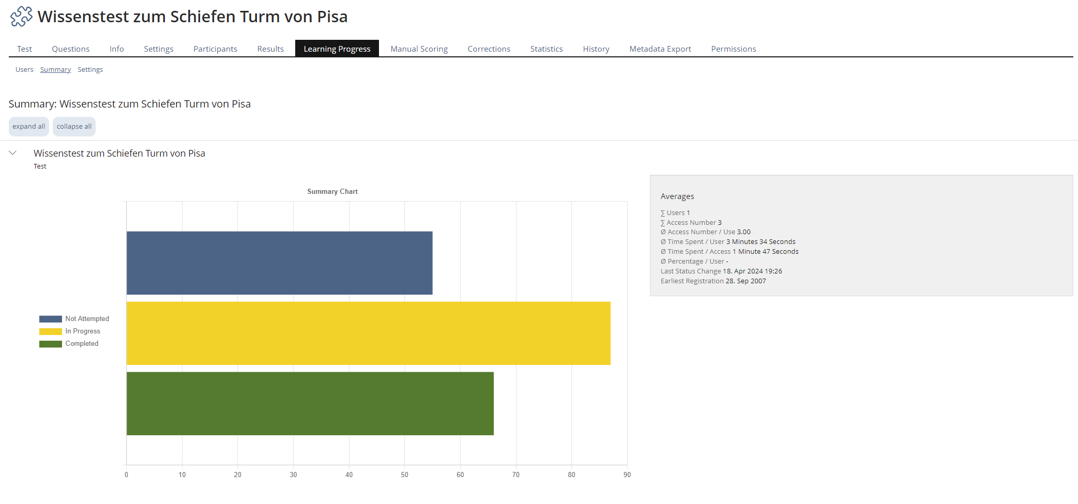Click the yellow In Progress bar

pos(368,333)
